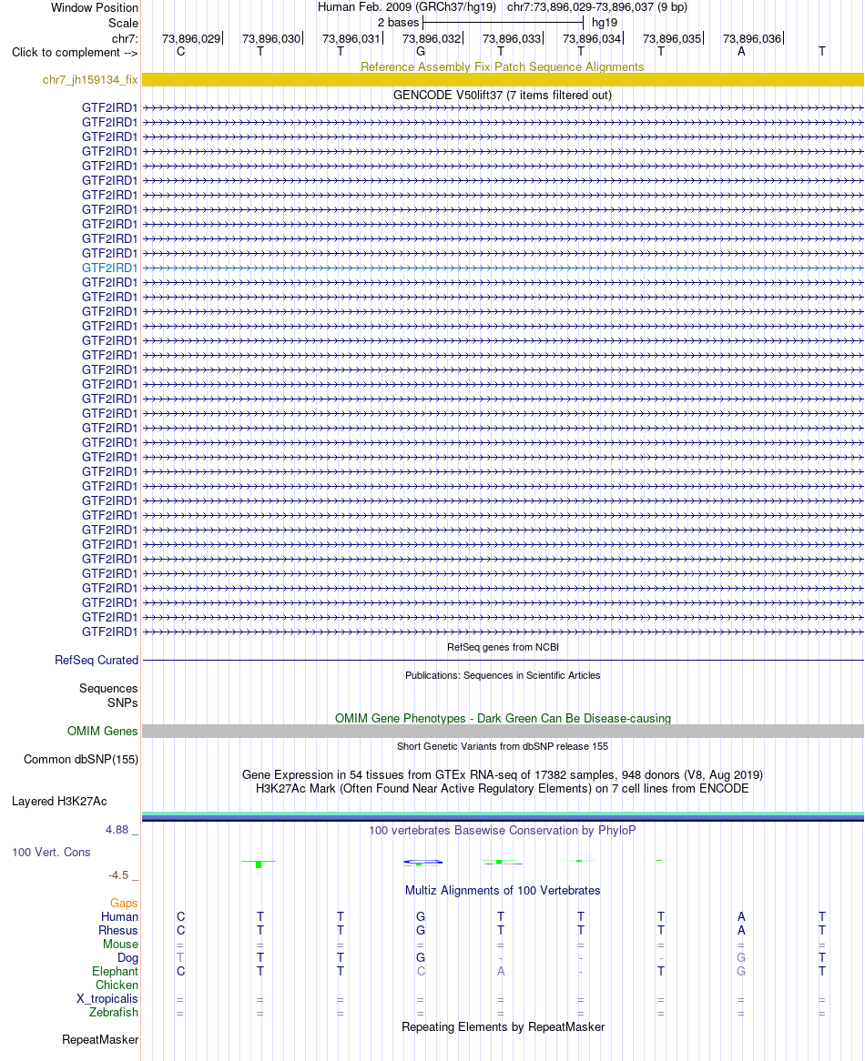The image size is (865, 1061).
Task: Click the "X_tropicalis" species label
Action: point(107,999)
